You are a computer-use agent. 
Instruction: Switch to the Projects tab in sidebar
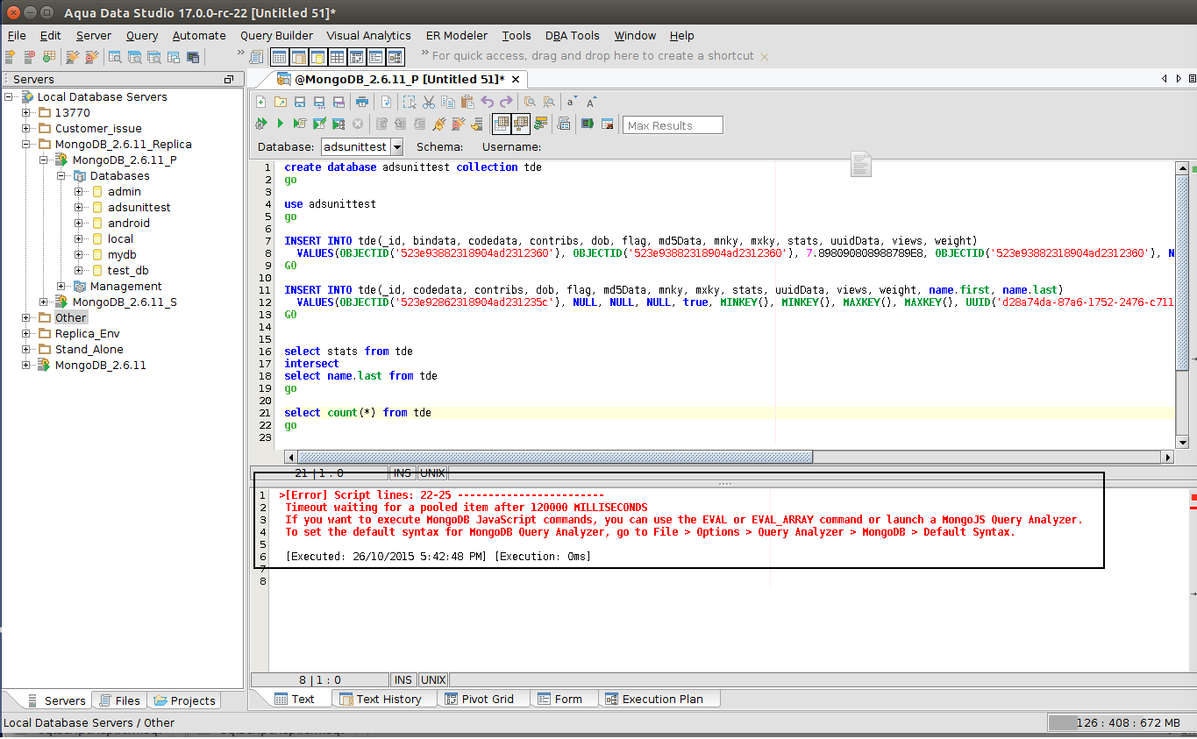(x=184, y=700)
